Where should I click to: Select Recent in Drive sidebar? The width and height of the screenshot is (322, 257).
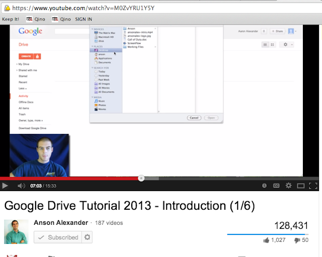pos(23,82)
